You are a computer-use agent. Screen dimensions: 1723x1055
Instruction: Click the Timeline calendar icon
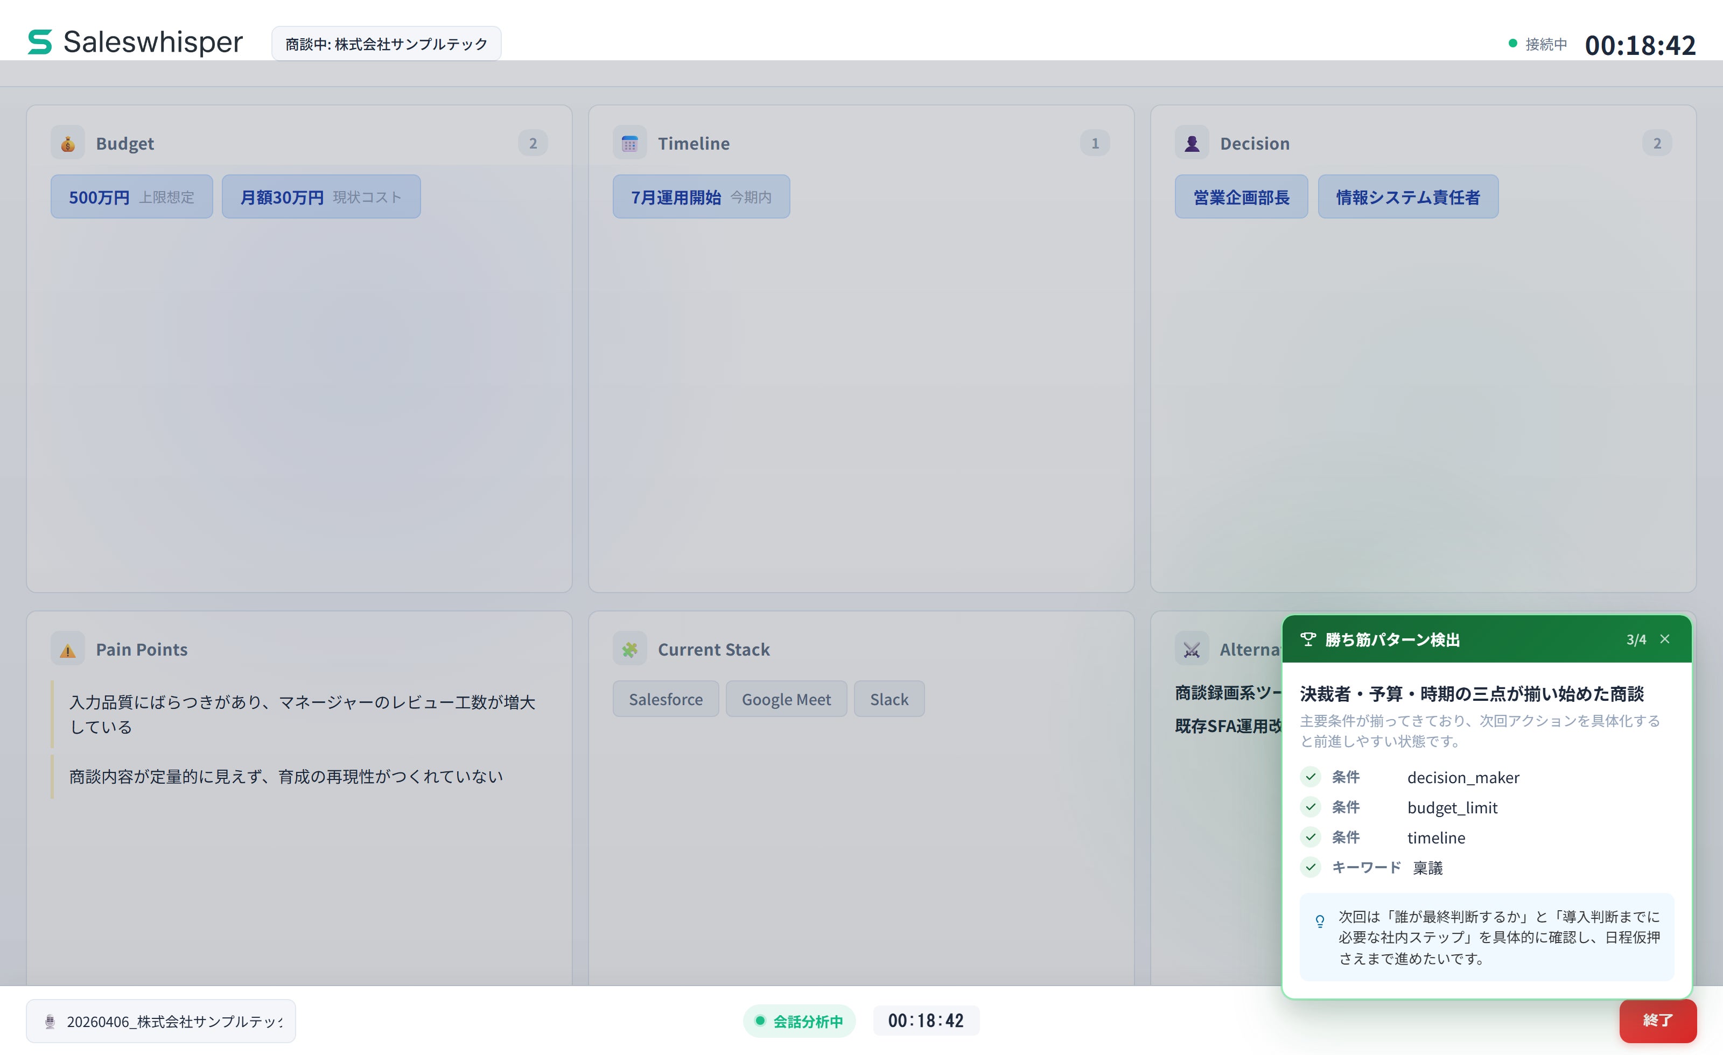pos(629,143)
